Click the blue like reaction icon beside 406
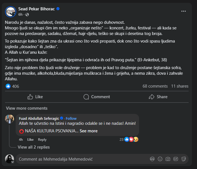Screen dimensions: 197x169 click(8, 86)
